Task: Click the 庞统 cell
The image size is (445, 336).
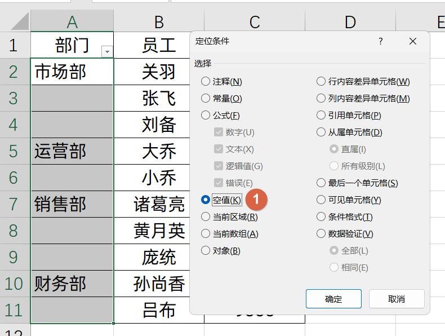Action: click(x=152, y=257)
